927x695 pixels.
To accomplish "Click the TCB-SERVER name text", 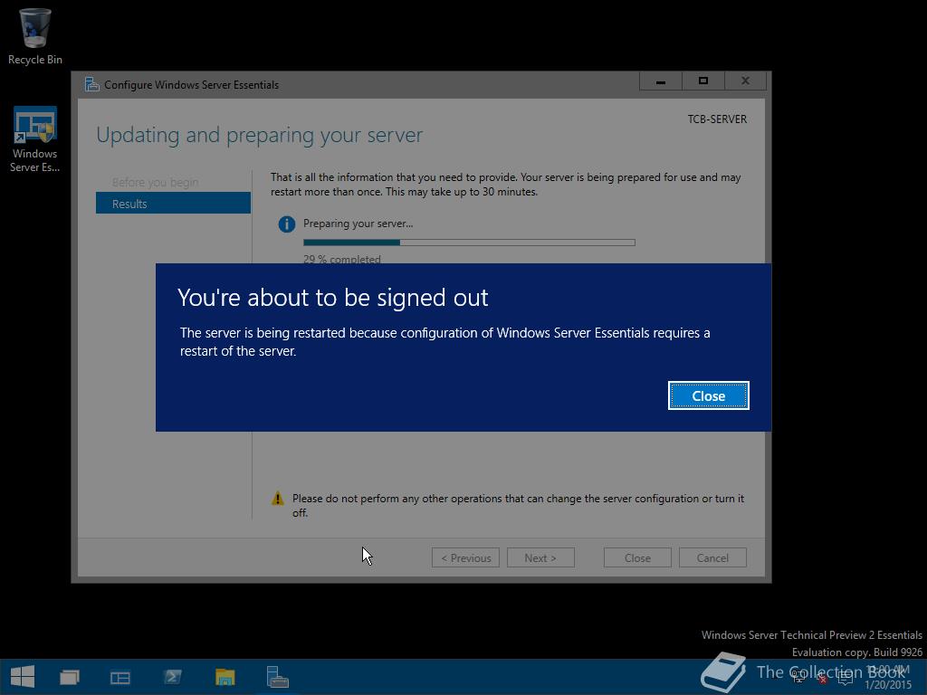I will [717, 119].
